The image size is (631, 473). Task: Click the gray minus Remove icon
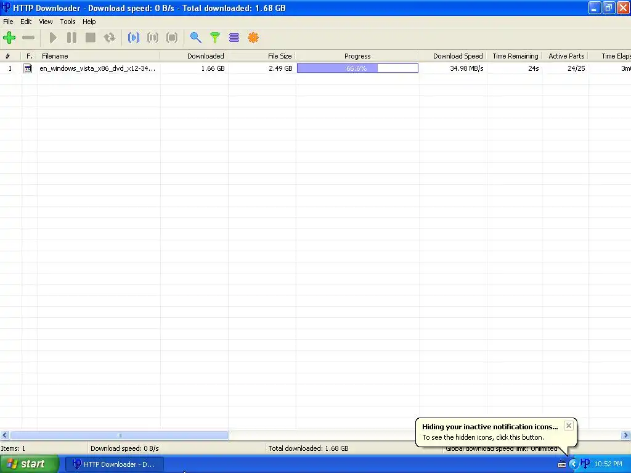[x=28, y=38]
